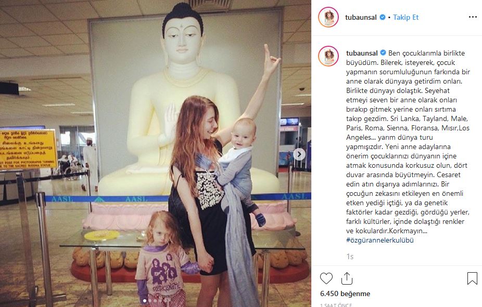Image resolution: width=482 pixels, height=307 pixels.
Task: Click the caption text beginning with Ben çocuklarımla
Action: 408,142
